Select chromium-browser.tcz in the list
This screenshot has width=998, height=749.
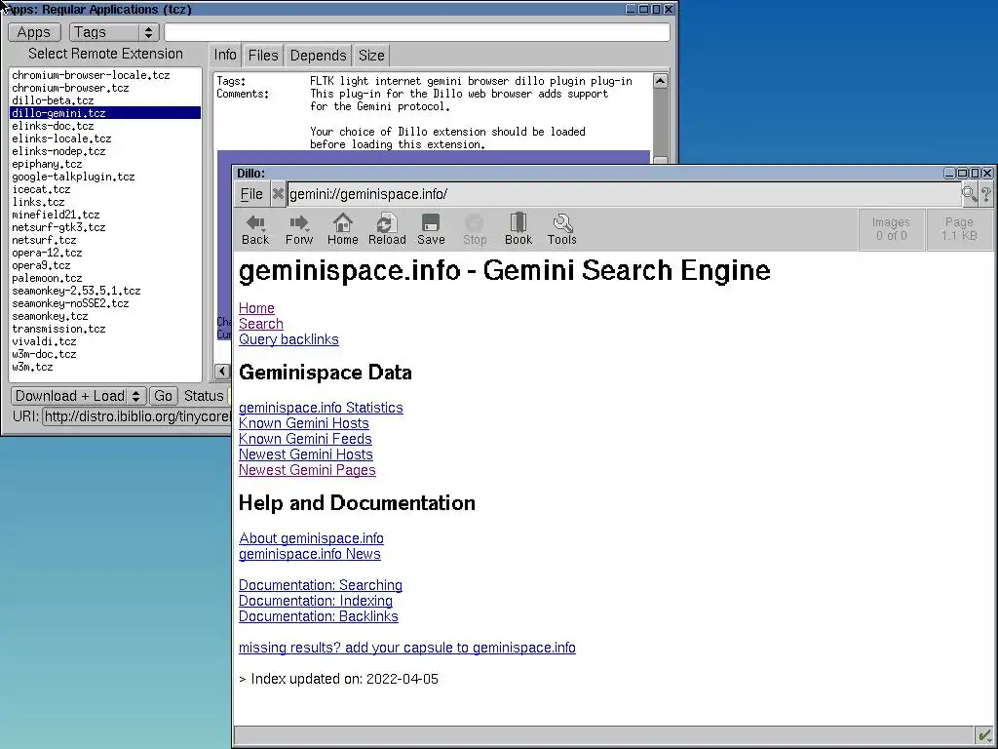[x=105, y=88]
